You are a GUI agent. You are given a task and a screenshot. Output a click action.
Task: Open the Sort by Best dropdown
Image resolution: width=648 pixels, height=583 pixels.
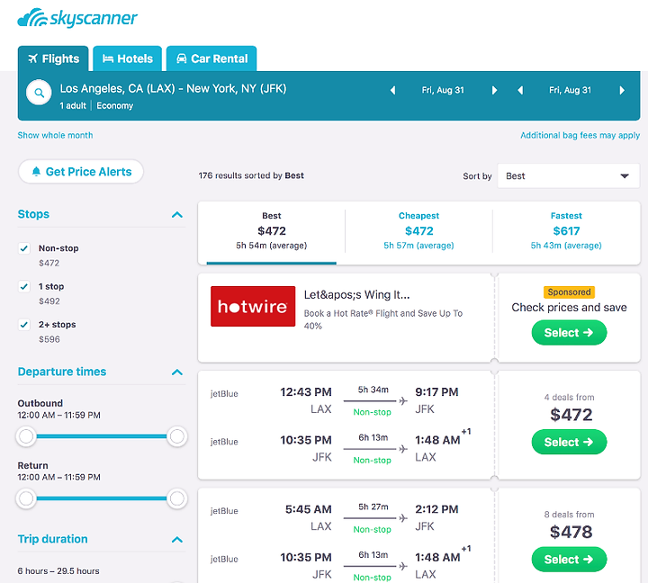point(568,176)
